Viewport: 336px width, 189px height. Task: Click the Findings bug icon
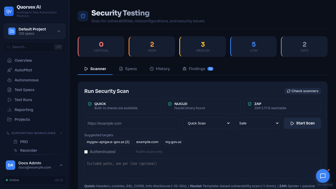[185, 69]
